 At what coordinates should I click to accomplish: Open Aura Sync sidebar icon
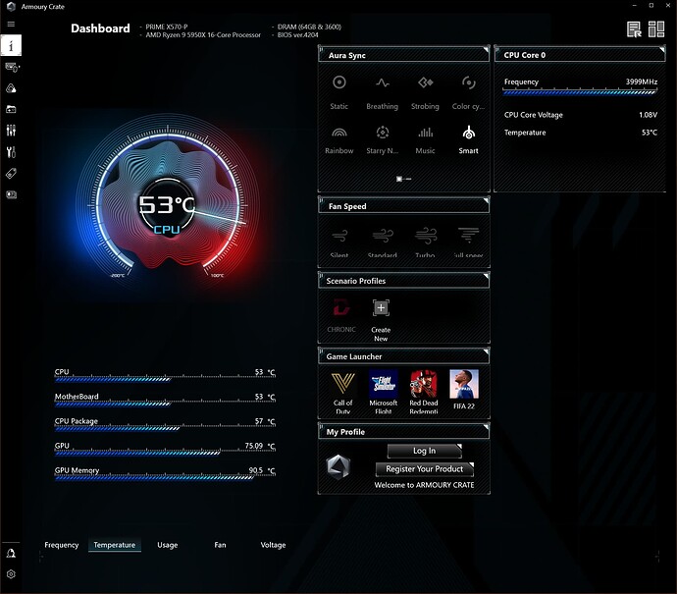11,88
